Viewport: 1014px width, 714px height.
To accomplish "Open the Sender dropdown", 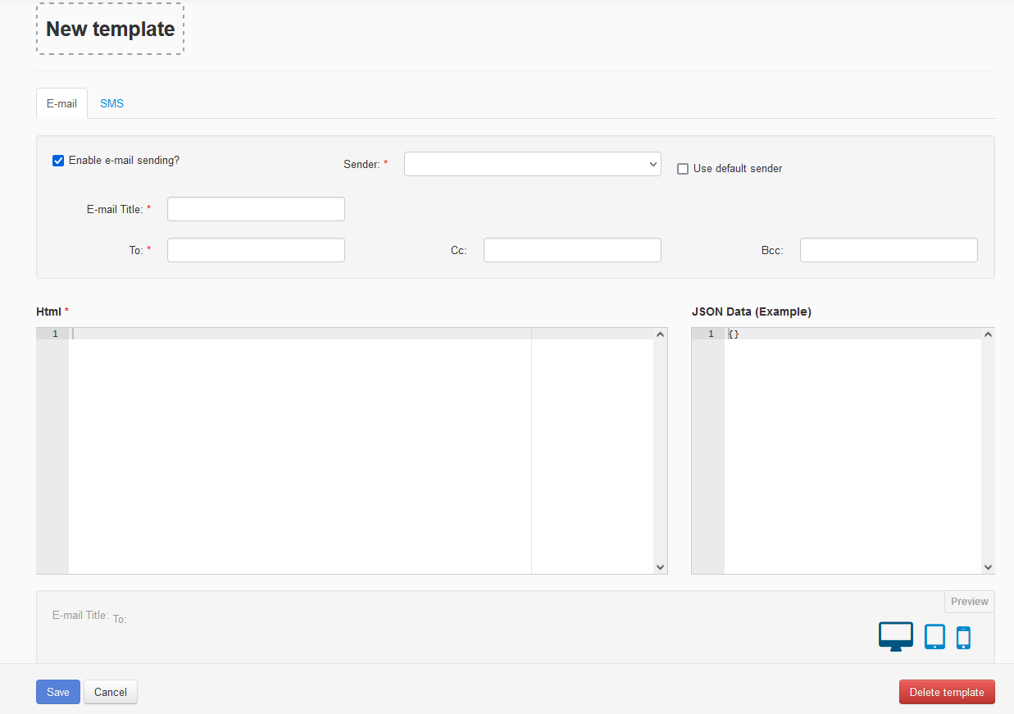I will 532,164.
